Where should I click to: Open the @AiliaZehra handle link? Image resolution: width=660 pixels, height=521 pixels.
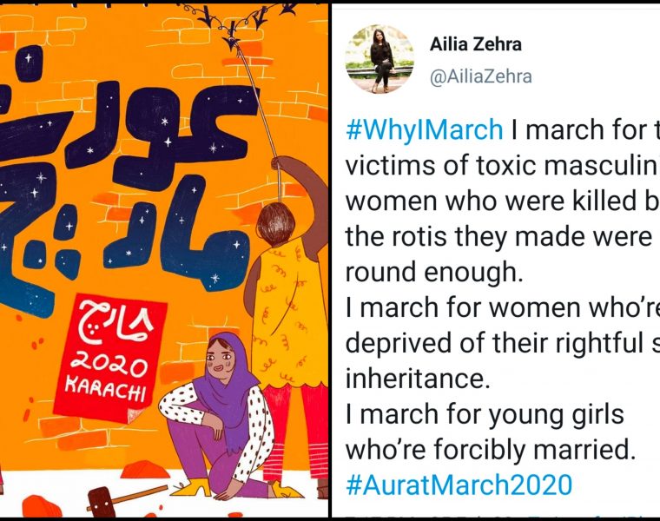[481, 76]
